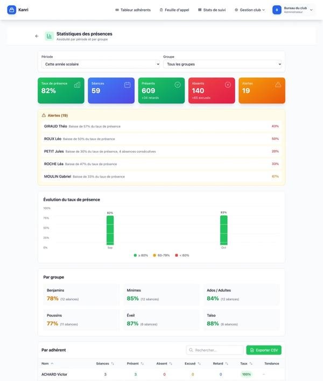
Task: Click the statistics chart icon beside the title
Action: (49, 36)
